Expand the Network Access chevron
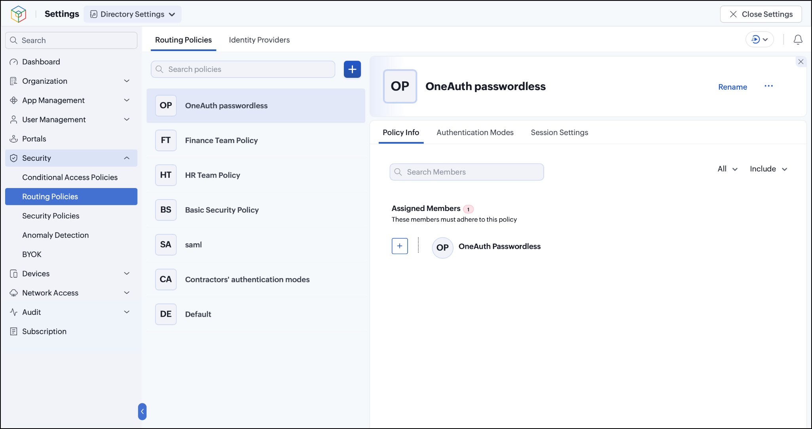Viewport: 812px width, 429px height. pos(127,293)
